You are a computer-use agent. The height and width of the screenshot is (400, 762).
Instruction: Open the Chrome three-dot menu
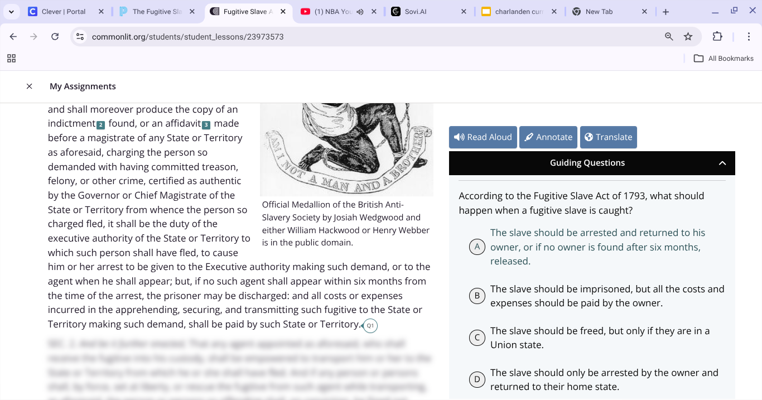tap(749, 36)
